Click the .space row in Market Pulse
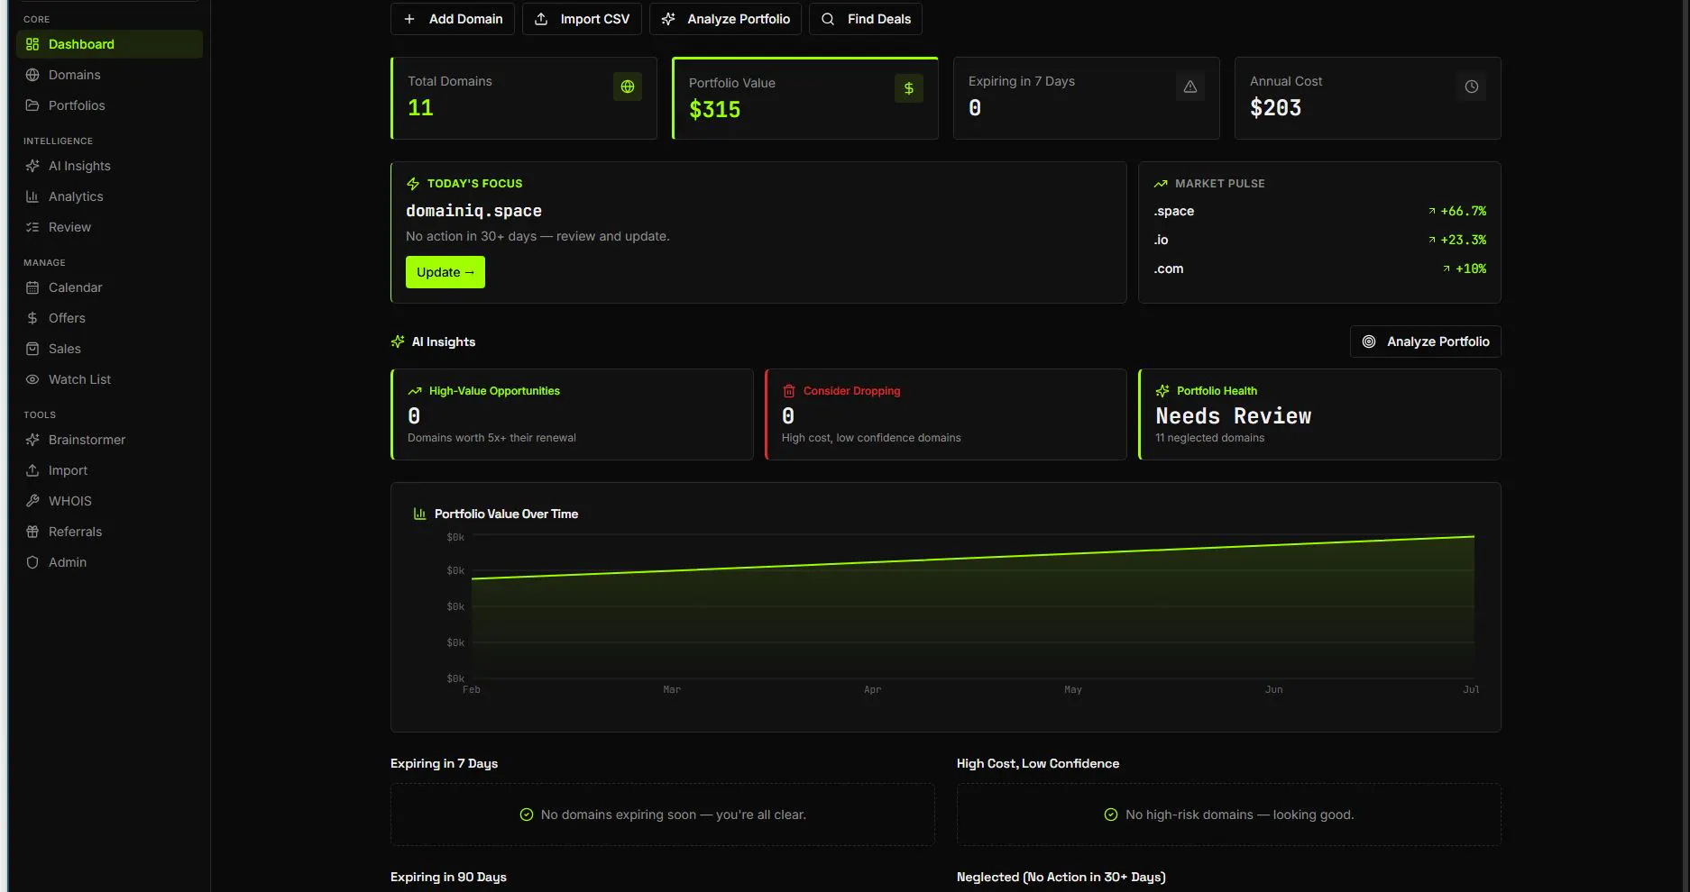The height and width of the screenshot is (892, 1690). pos(1320,211)
